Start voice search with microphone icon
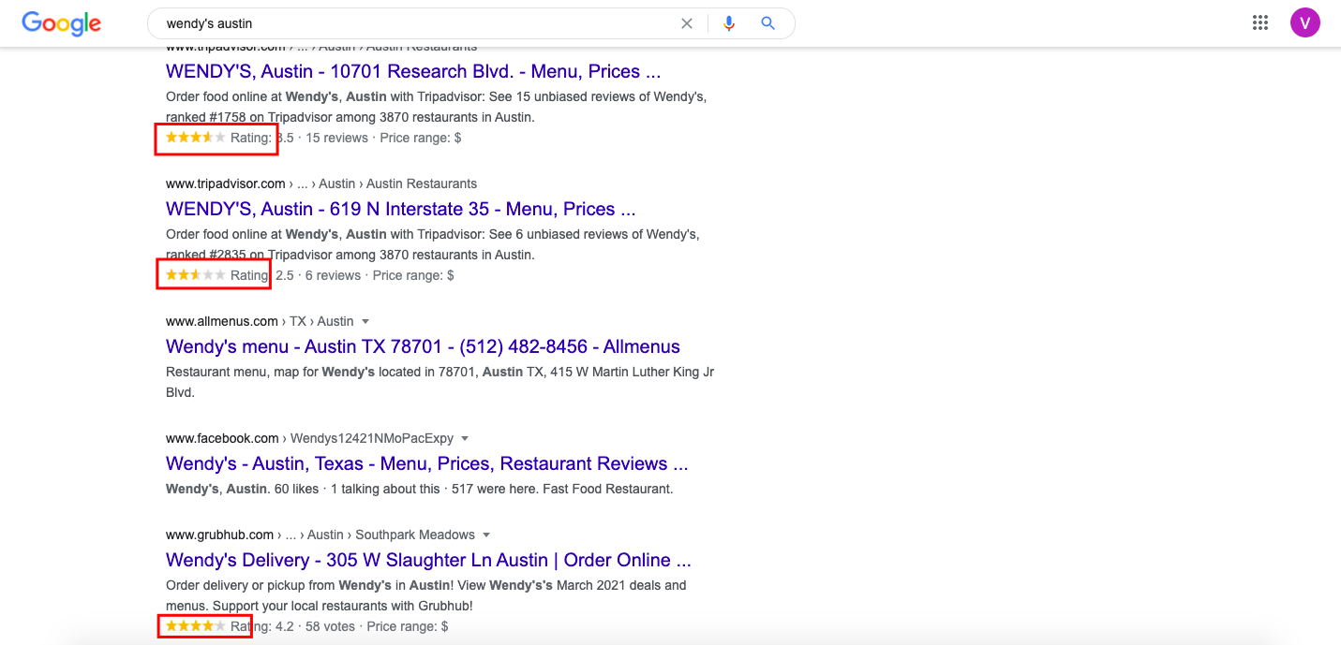 click(729, 23)
